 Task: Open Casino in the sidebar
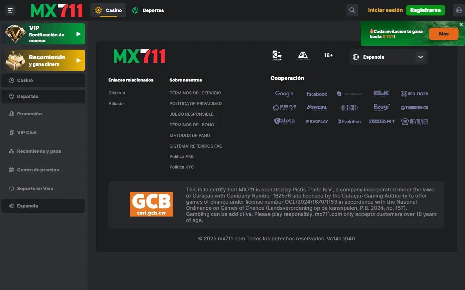(43, 80)
